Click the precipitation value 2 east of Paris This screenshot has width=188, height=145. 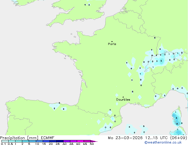pos(161,61)
